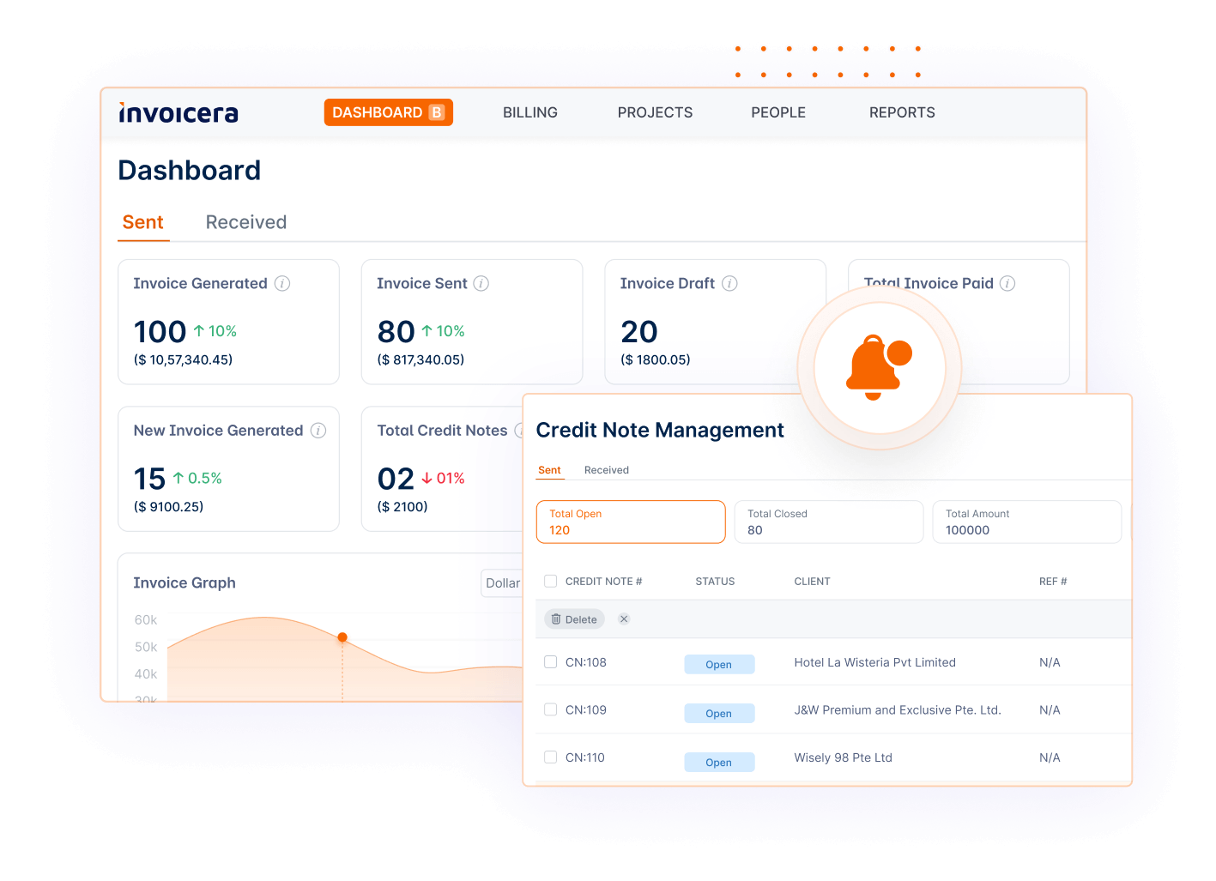Click amount ($ 817,340.05)
Image resolution: width=1216 pixels, height=881 pixels.
pyautogui.click(x=420, y=359)
